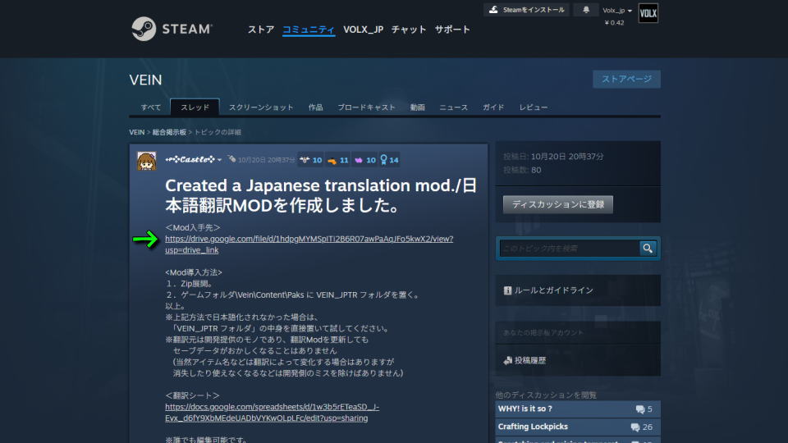Click the 投稿履歴 icon

pos(507,360)
